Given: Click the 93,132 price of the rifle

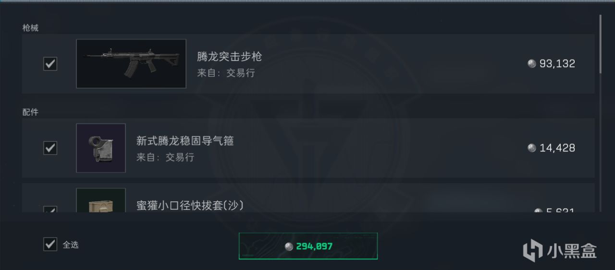Looking at the screenshot, I should [557, 63].
